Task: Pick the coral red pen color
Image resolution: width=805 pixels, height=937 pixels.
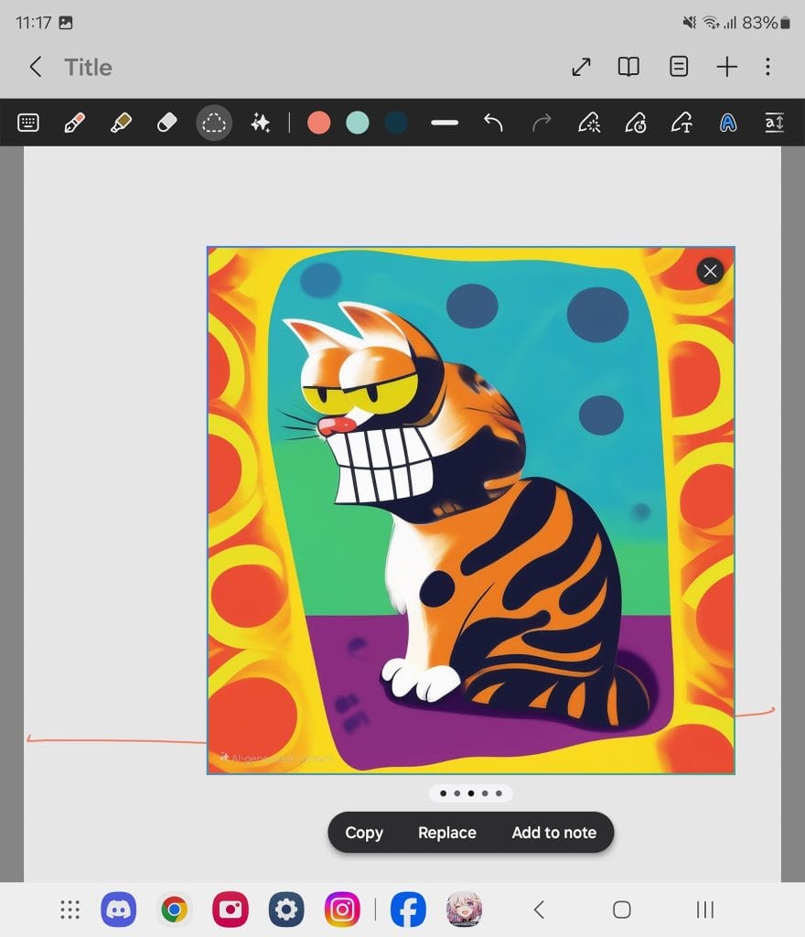Action: coord(318,123)
